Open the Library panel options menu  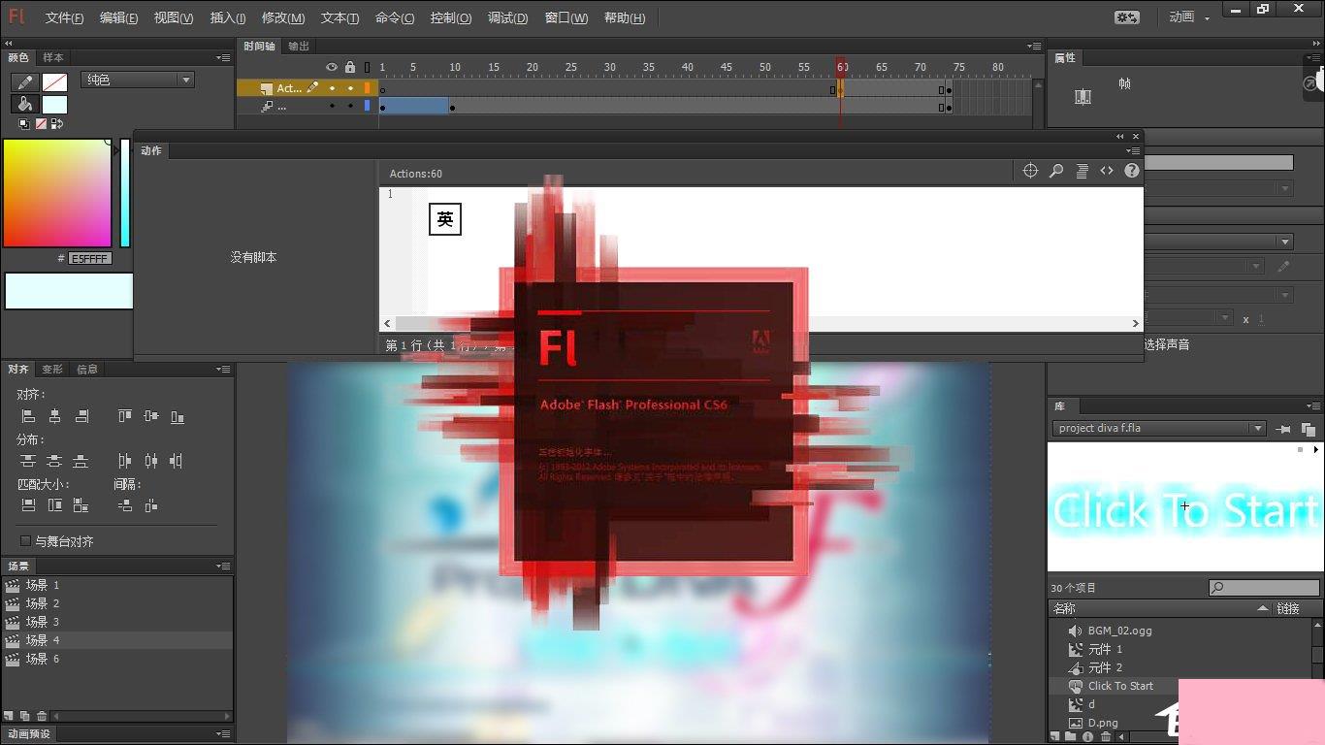point(1315,406)
